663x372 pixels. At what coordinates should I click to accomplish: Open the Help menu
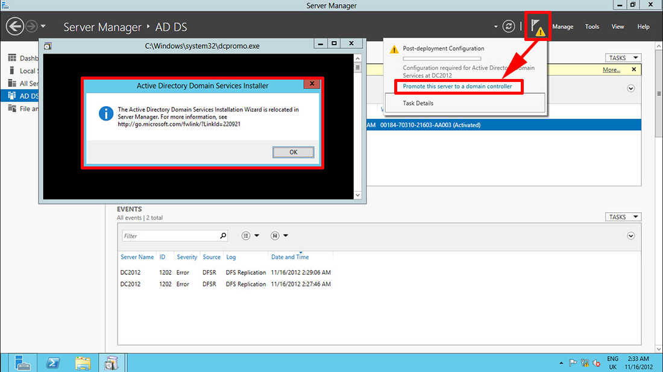click(x=644, y=27)
